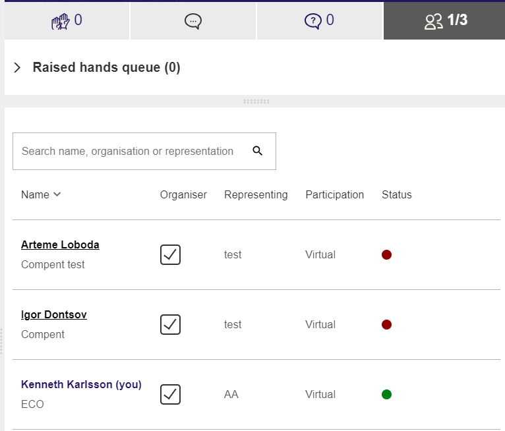Click 'Compent' organisation under Igor Dontsov

(43, 334)
